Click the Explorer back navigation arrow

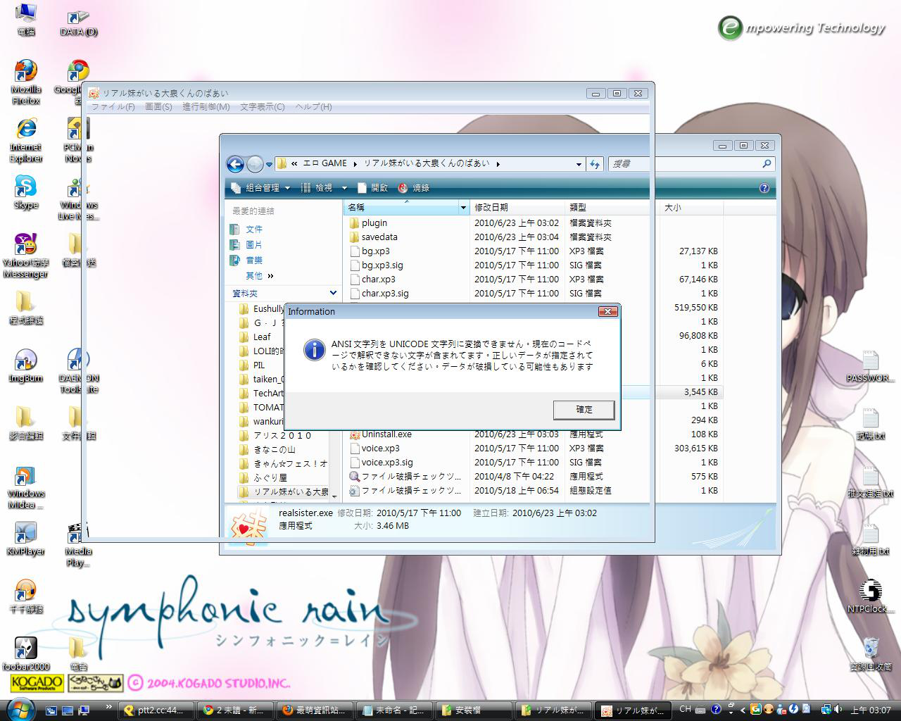235,164
